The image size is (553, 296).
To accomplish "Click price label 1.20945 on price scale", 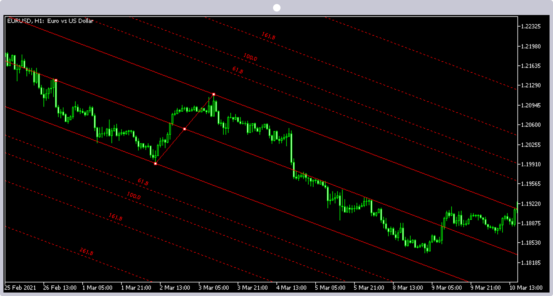I will [x=531, y=105].
